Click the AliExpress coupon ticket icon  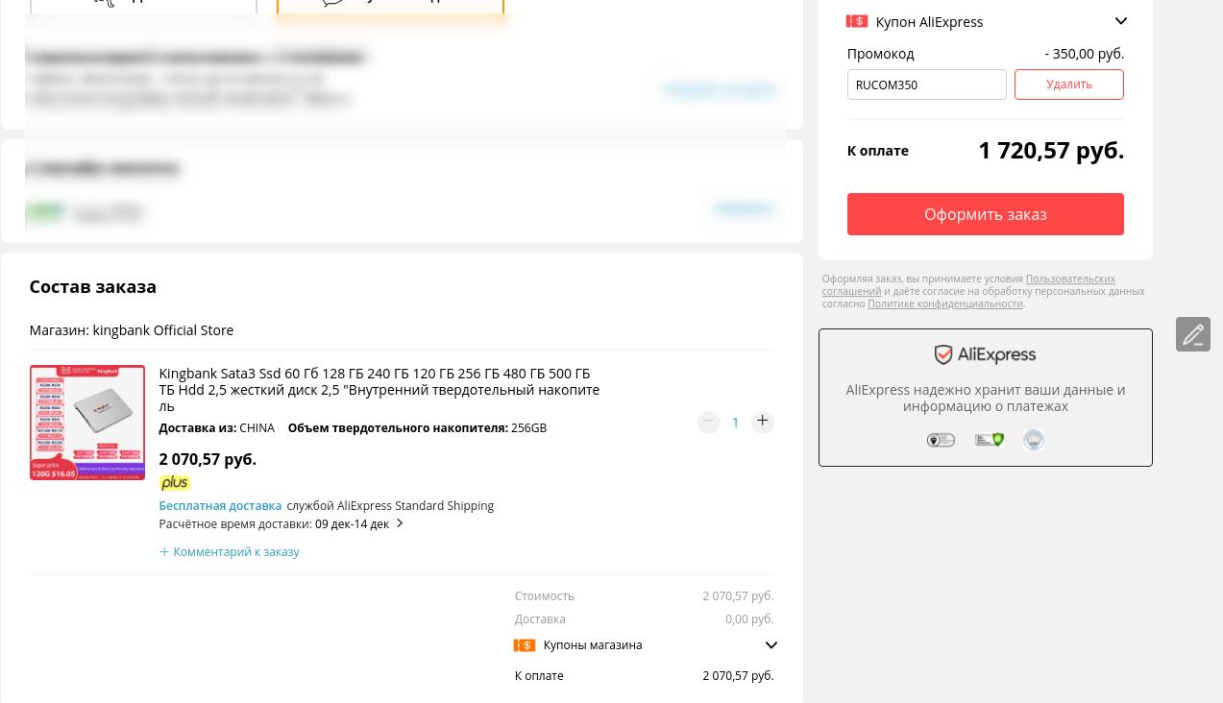coord(857,21)
